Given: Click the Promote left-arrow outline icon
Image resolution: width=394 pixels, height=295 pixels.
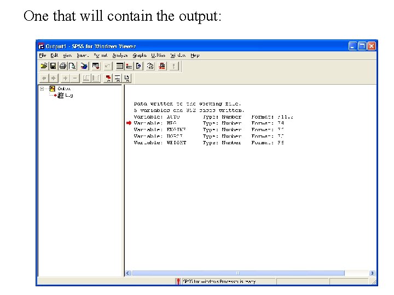Looking at the screenshot, I should tap(44, 78).
